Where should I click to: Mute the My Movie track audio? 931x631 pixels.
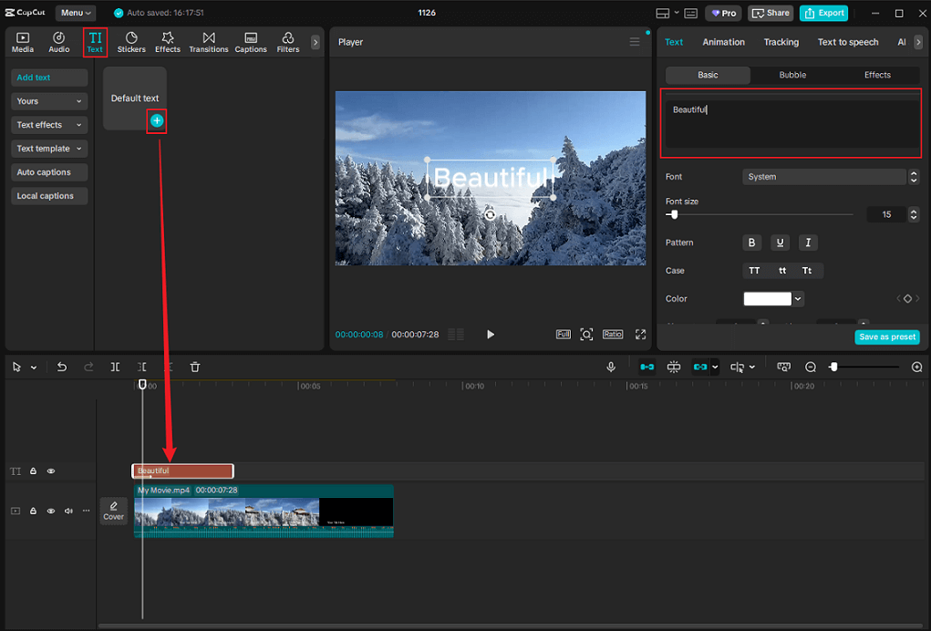(67, 511)
